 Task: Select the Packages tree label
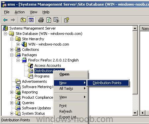(x=29, y=55)
